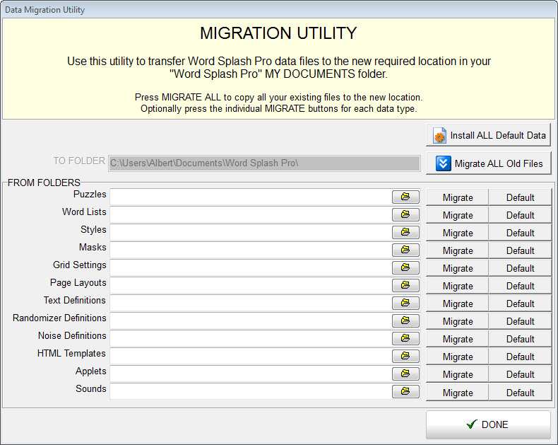Click the Styles source path field

(251, 232)
